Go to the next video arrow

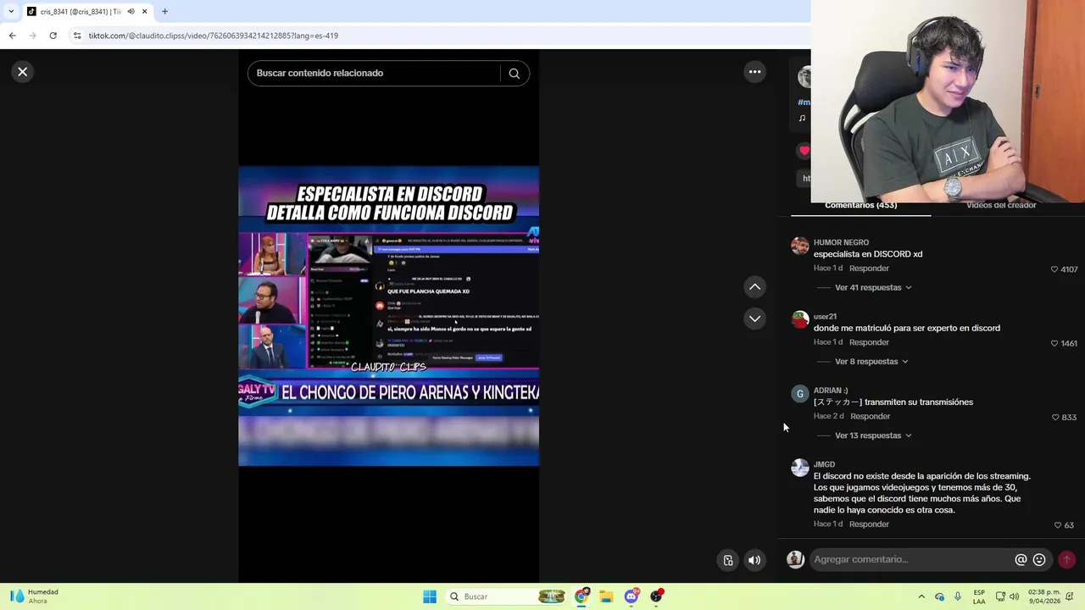(x=754, y=319)
